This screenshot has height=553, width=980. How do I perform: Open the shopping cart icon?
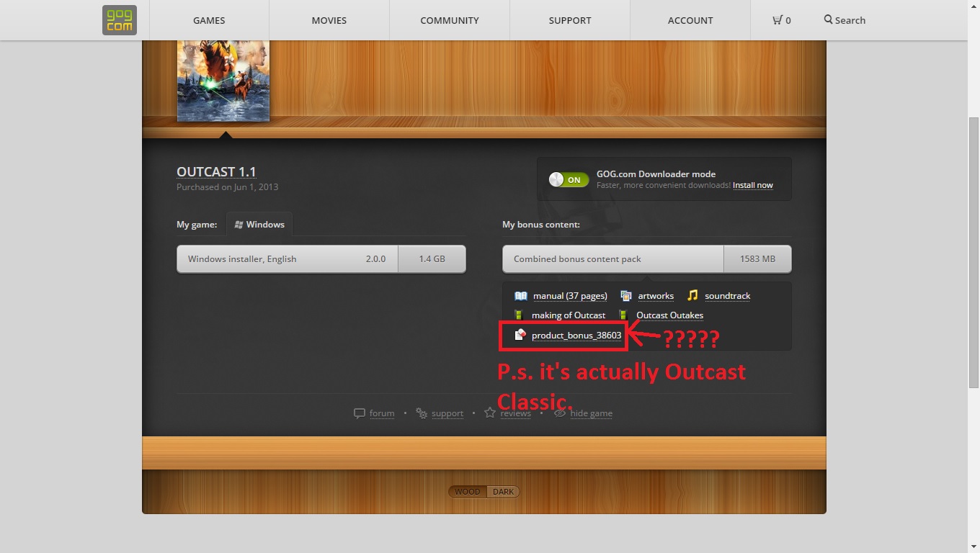[778, 20]
